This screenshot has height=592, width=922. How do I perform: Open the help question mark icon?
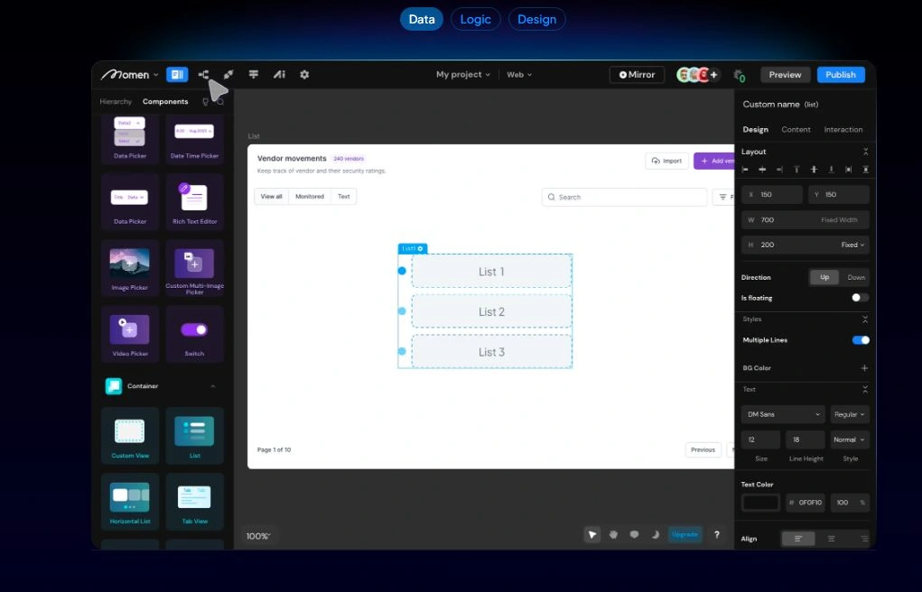coord(717,534)
